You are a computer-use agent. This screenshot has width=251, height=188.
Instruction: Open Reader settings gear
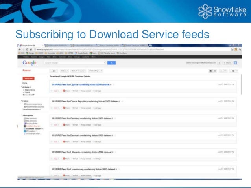click(x=234, y=71)
